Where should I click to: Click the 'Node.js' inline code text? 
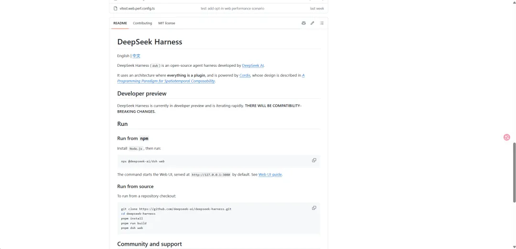(136, 148)
